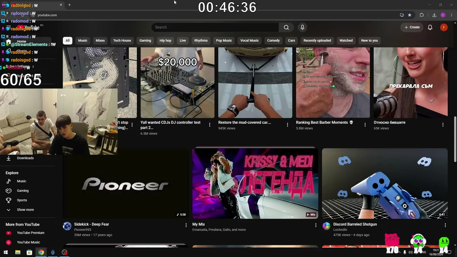
Task: Open Pioneer993 channel name link
Action: (x=82, y=230)
